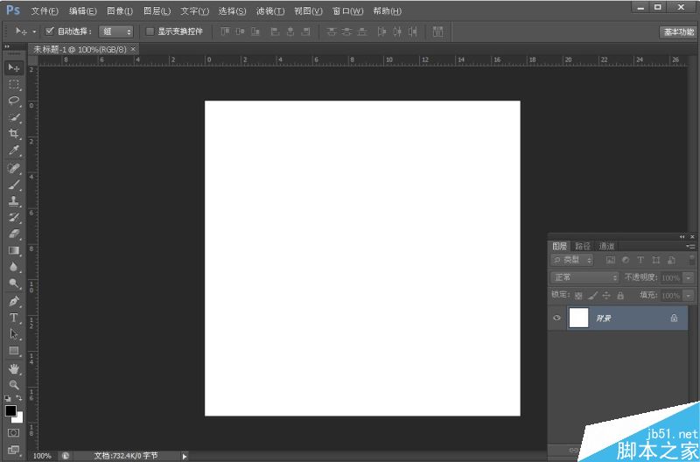
Task: Activate the Hand tool
Action: [x=14, y=368]
